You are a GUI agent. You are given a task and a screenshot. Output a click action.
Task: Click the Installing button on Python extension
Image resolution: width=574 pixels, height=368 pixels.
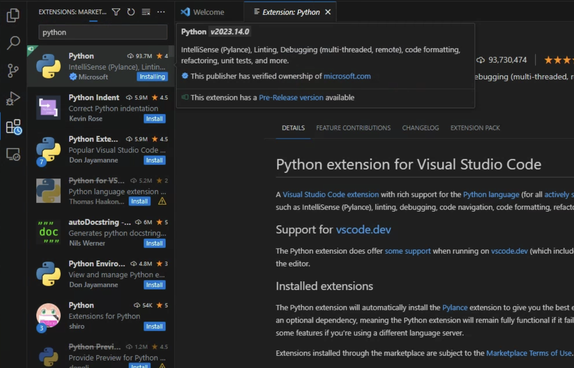(x=152, y=77)
